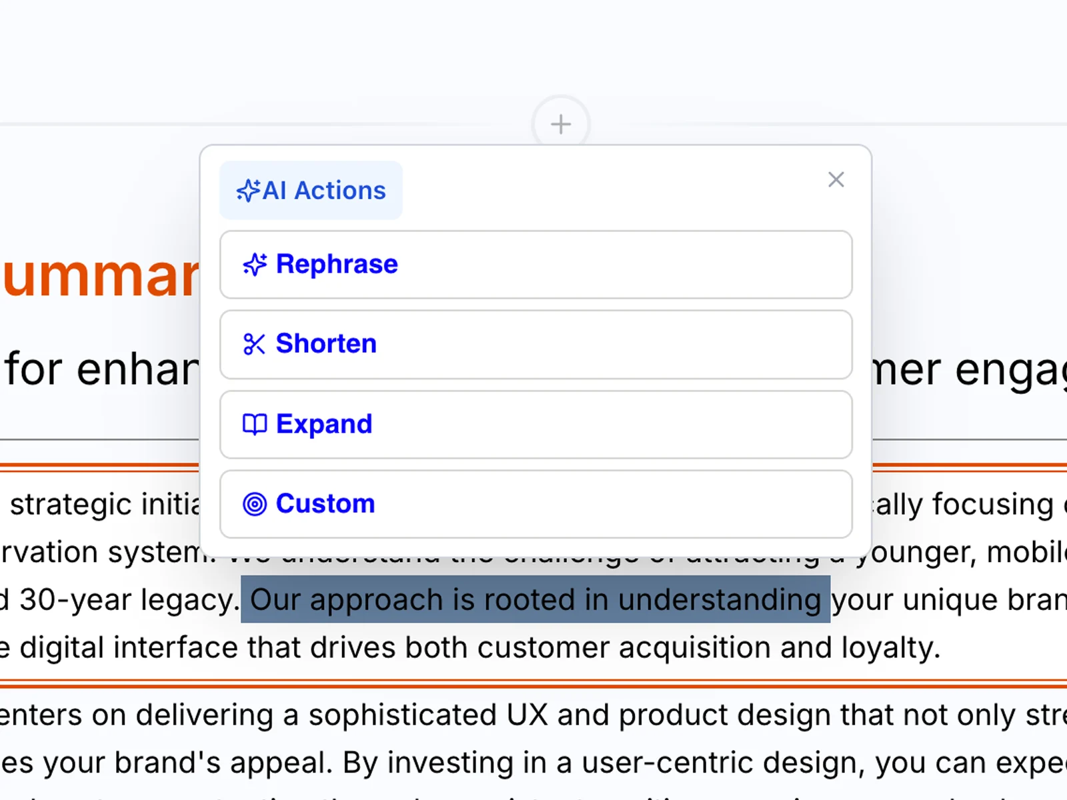Click the open book icon on Expand
The image size is (1067, 800).
point(254,424)
